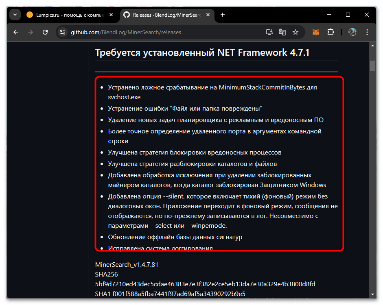Open the tab search dropdown arrow
The image size is (383, 305).
click(x=15, y=15)
